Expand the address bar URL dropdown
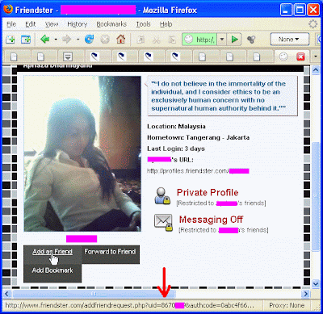The image size is (323, 314). [x=222, y=40]
